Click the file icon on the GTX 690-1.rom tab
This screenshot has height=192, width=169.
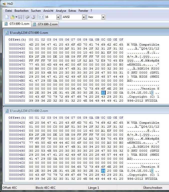pyautogui.click(x=6, y=24)
